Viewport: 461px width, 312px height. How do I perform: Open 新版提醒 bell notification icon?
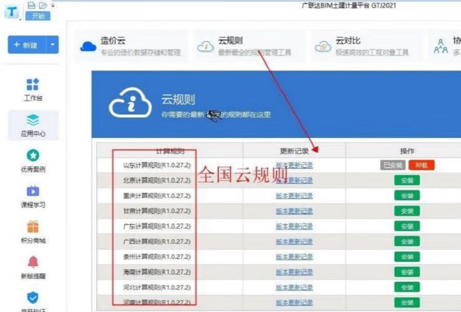(x=33, y=263)
